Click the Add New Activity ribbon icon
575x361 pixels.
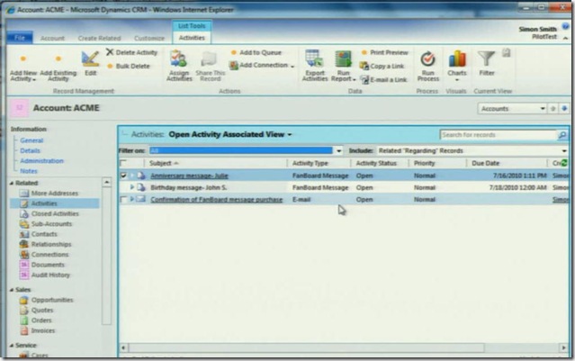pyautogui.click(x=22, y=59)
